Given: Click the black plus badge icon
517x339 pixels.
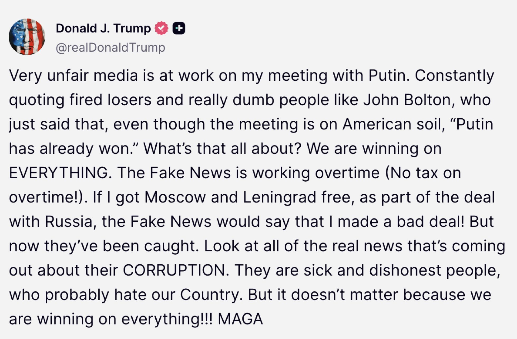Looking at the screenshot, I should 179,28.
